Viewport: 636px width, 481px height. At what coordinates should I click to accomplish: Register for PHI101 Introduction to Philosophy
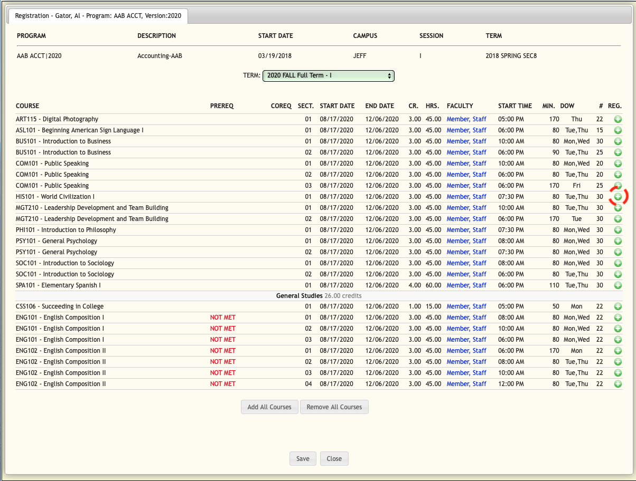point(618,230)
